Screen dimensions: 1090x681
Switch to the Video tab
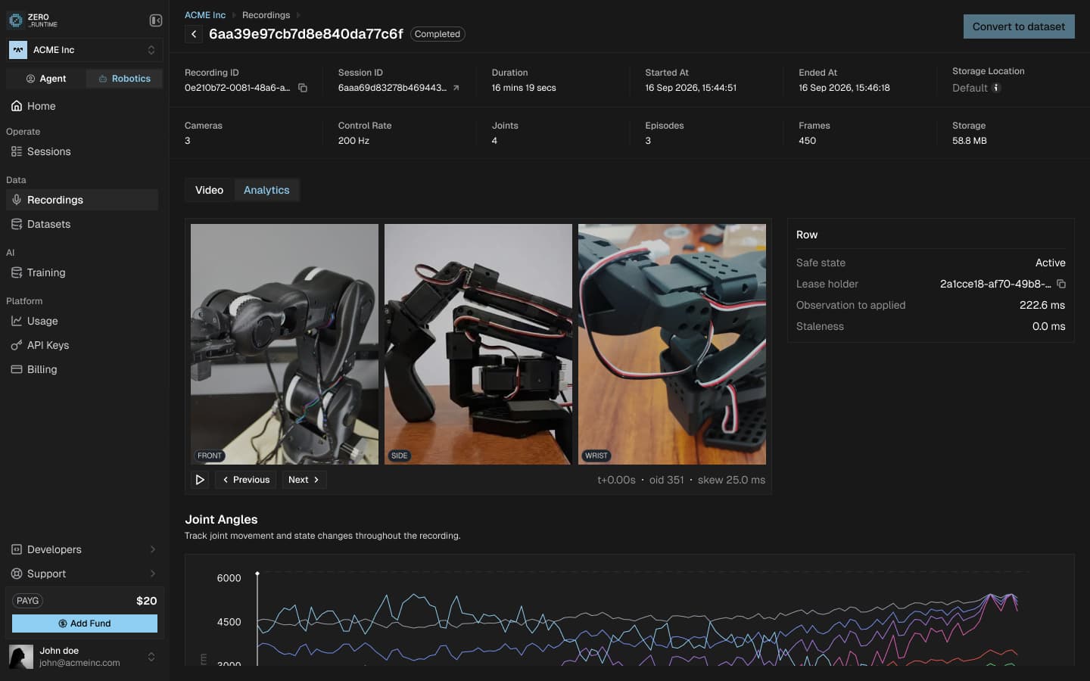210,190
